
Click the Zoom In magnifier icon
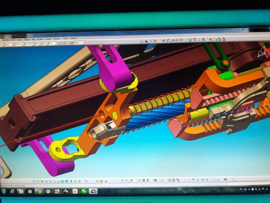(50, 181)
